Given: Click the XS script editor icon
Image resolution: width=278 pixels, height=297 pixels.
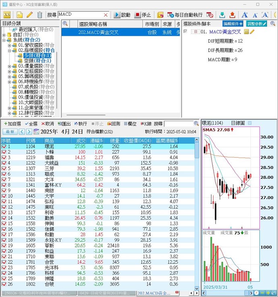Looking at the screenshot, I should [x=7, y=15].
